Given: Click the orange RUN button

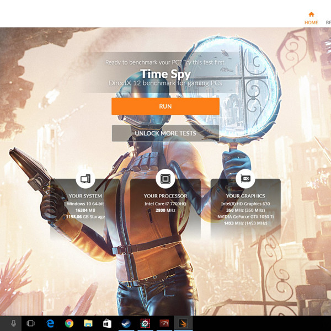Looking at the screenshot, I should (x=165, y=106).
